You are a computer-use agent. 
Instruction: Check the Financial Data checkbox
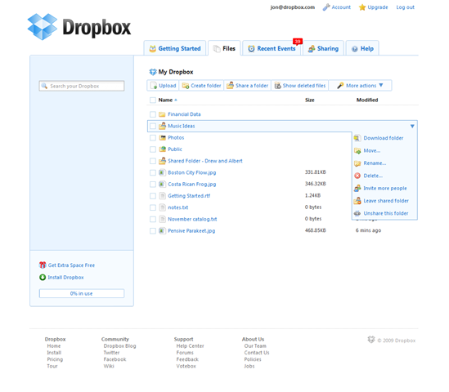[x=153, y=114]
